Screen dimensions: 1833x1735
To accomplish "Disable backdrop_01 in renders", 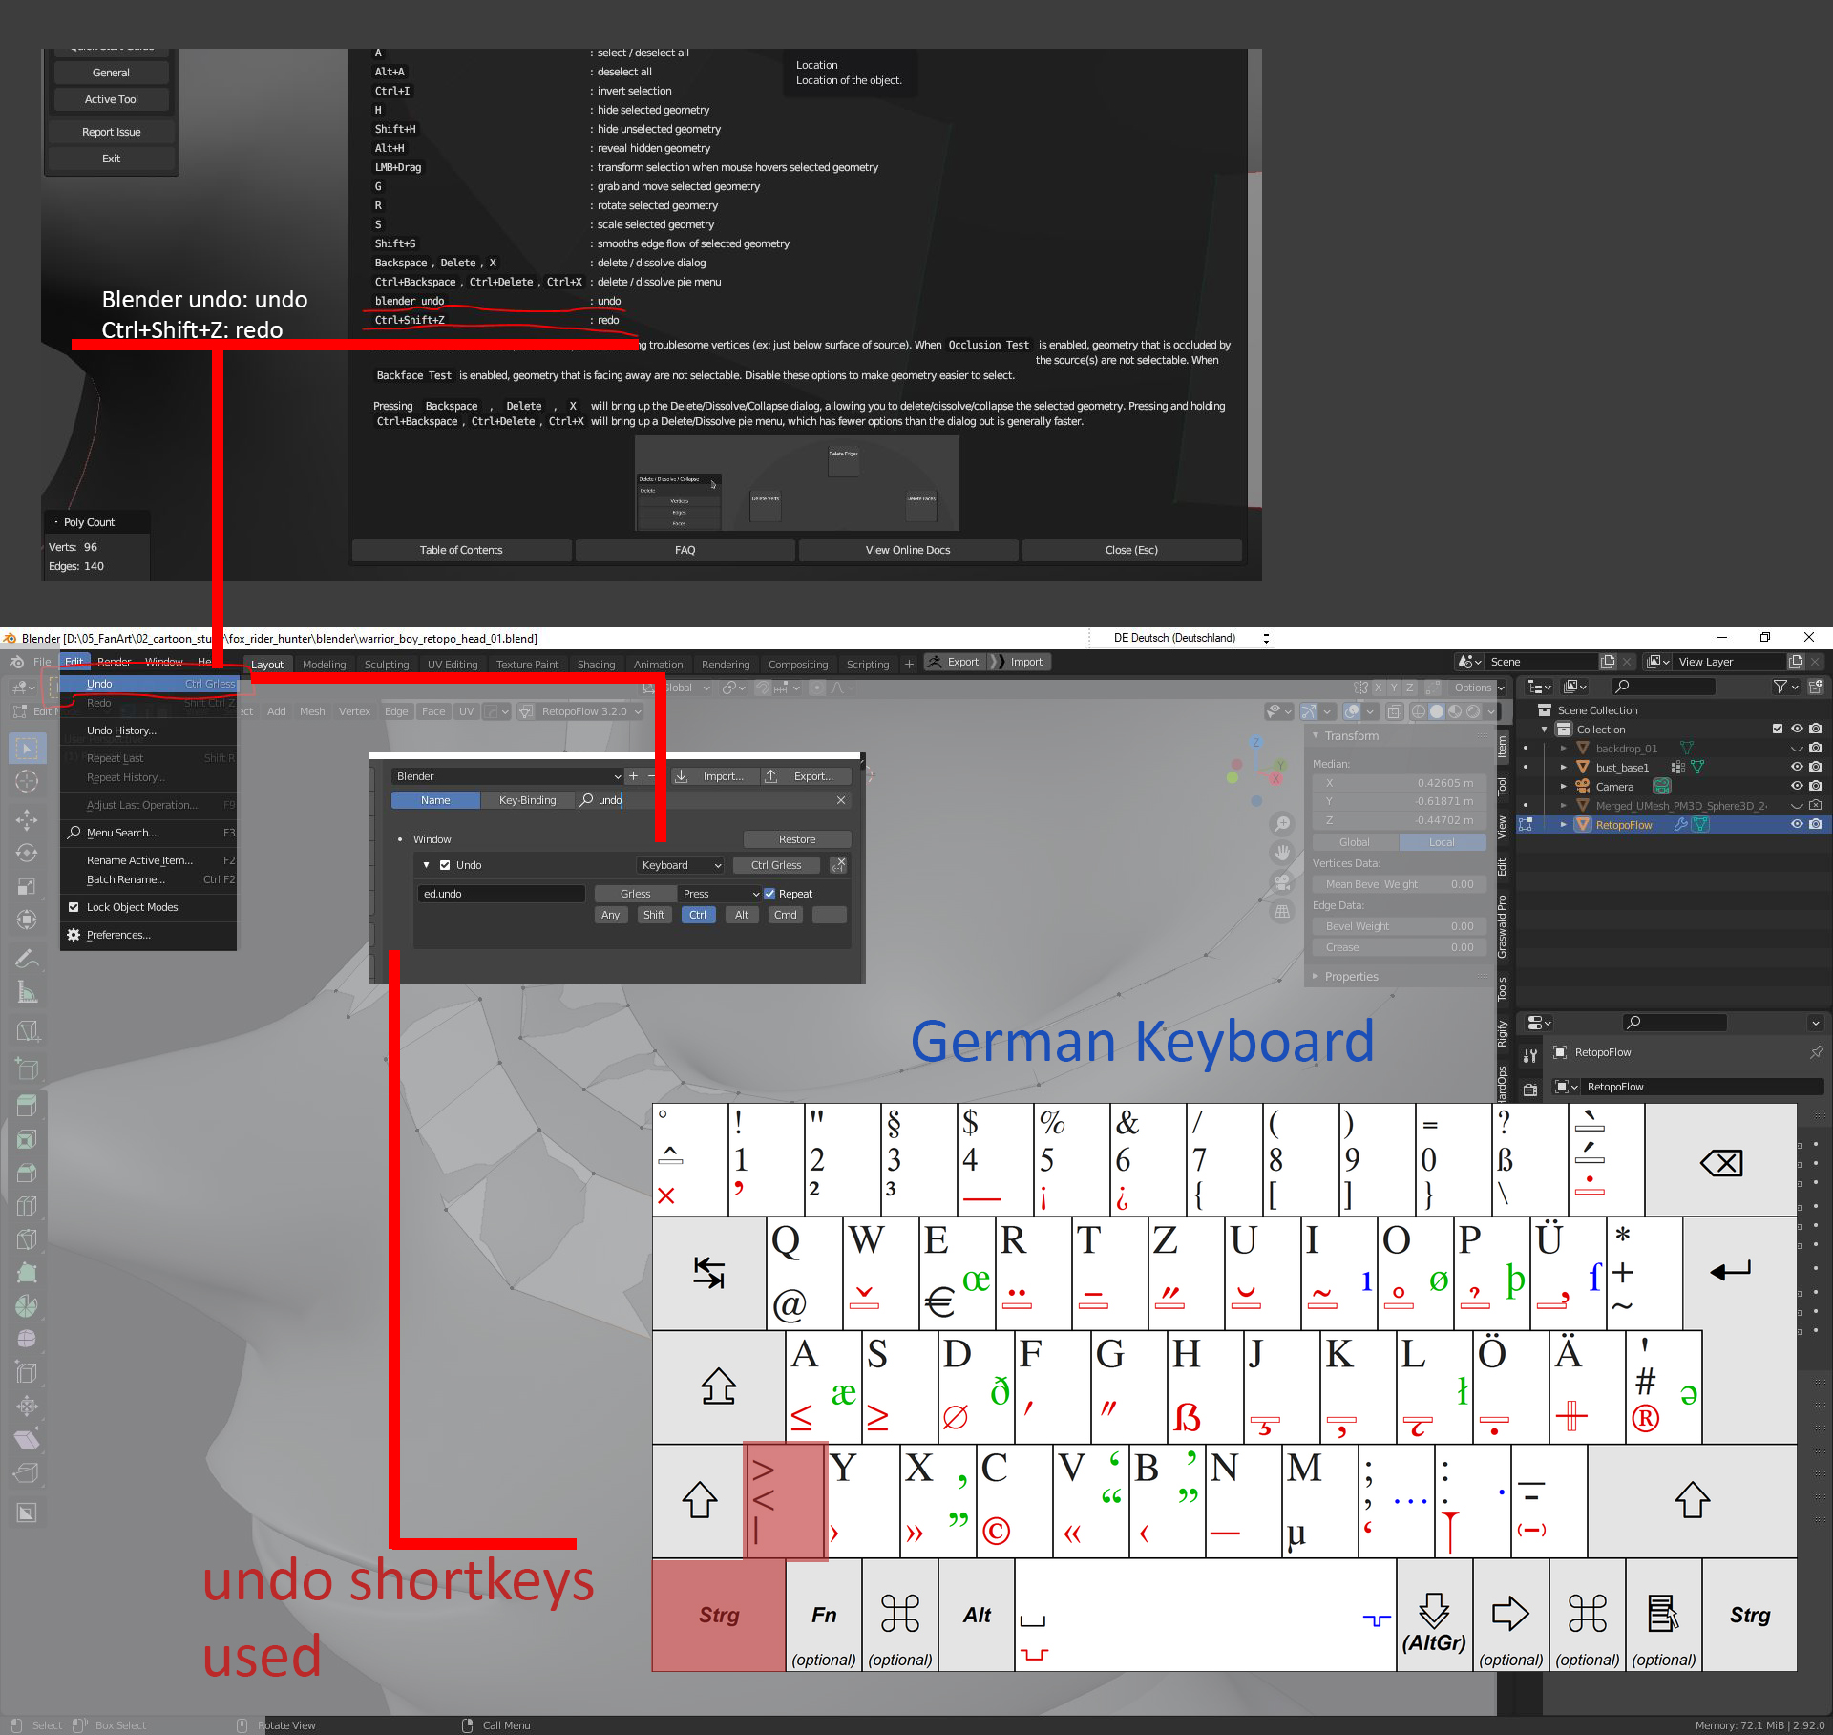I will pos(1816,748).
